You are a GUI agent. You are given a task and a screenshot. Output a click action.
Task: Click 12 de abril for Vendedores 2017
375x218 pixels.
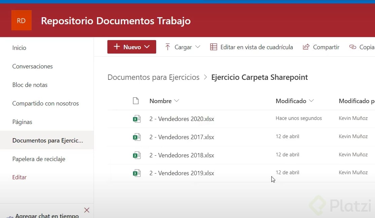click(x=287, y=136)
